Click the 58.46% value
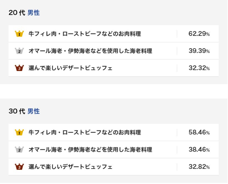 click(x=199, y=133)
